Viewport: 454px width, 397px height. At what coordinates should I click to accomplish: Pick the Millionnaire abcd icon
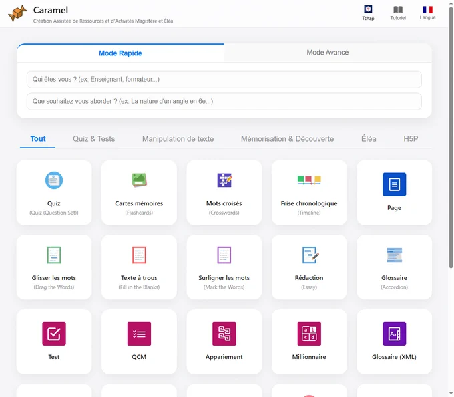point(309,334)
